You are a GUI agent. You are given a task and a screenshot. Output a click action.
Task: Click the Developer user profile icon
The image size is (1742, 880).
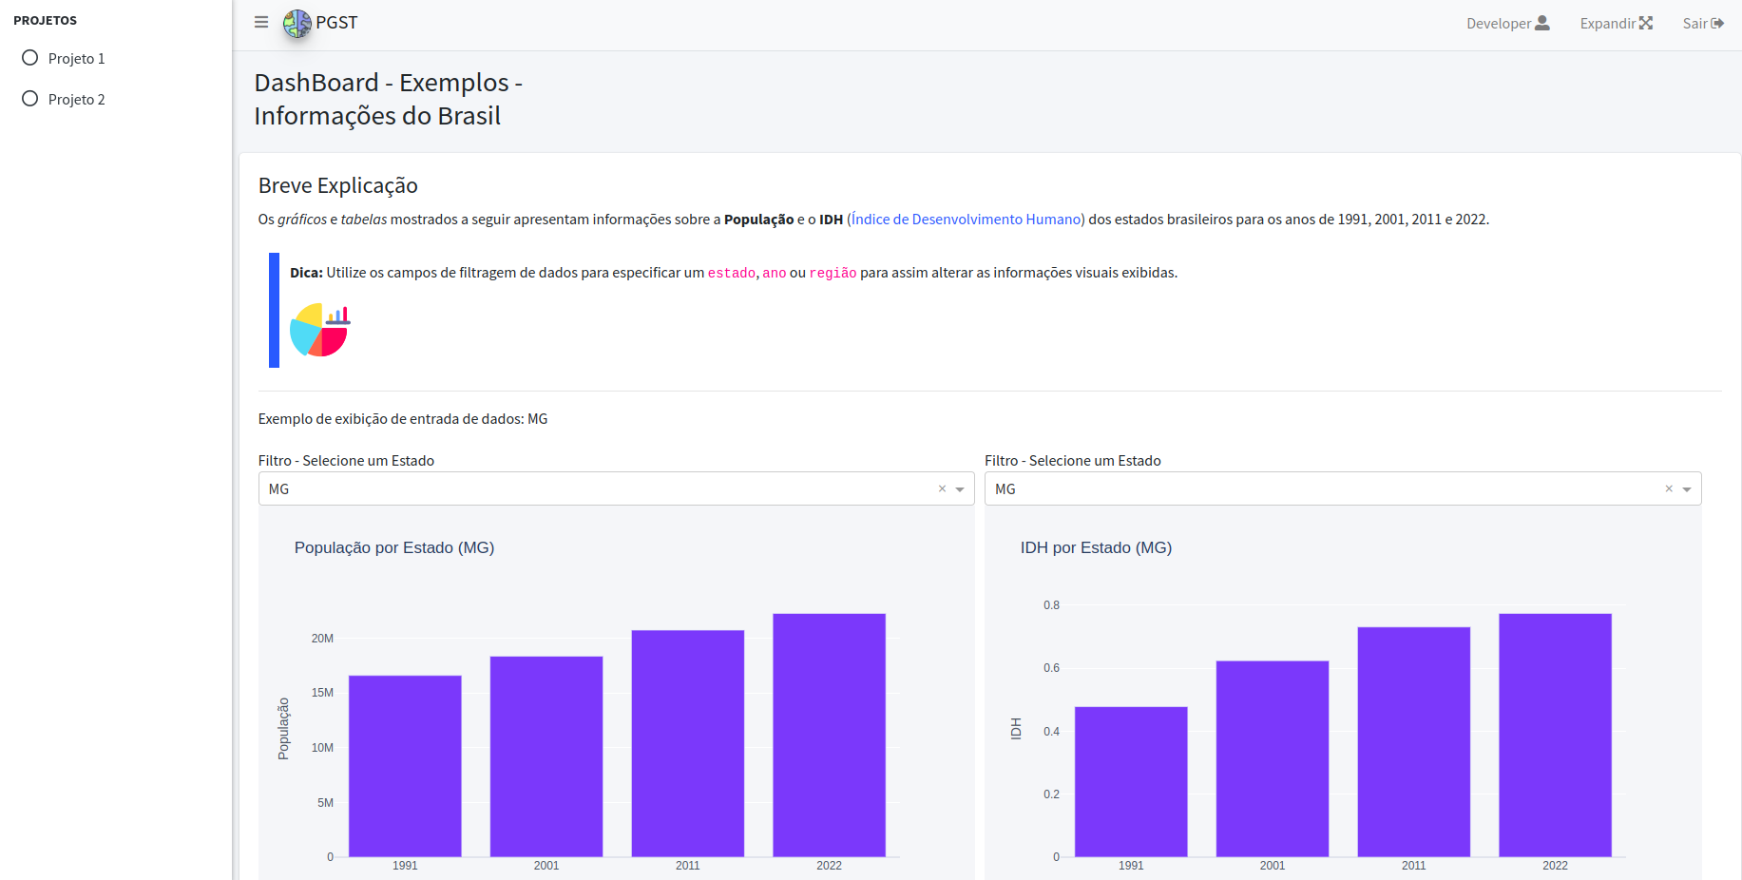(1543, 22)
